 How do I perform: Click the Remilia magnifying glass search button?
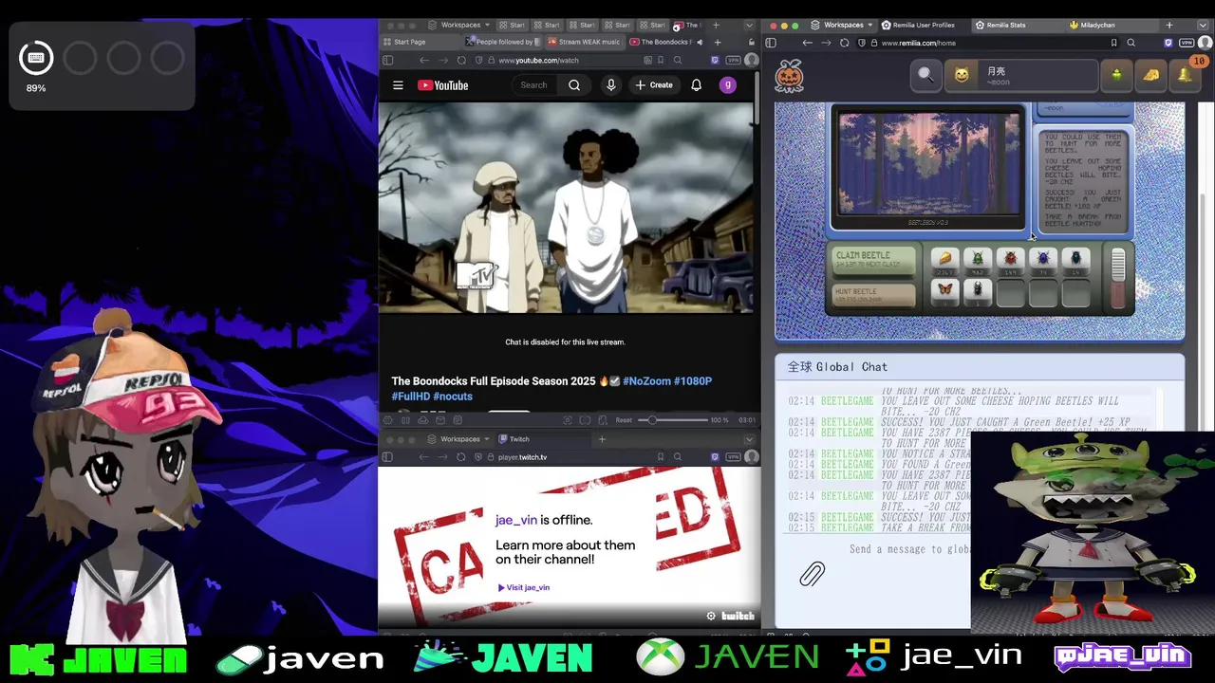click(x=925, y=75)
